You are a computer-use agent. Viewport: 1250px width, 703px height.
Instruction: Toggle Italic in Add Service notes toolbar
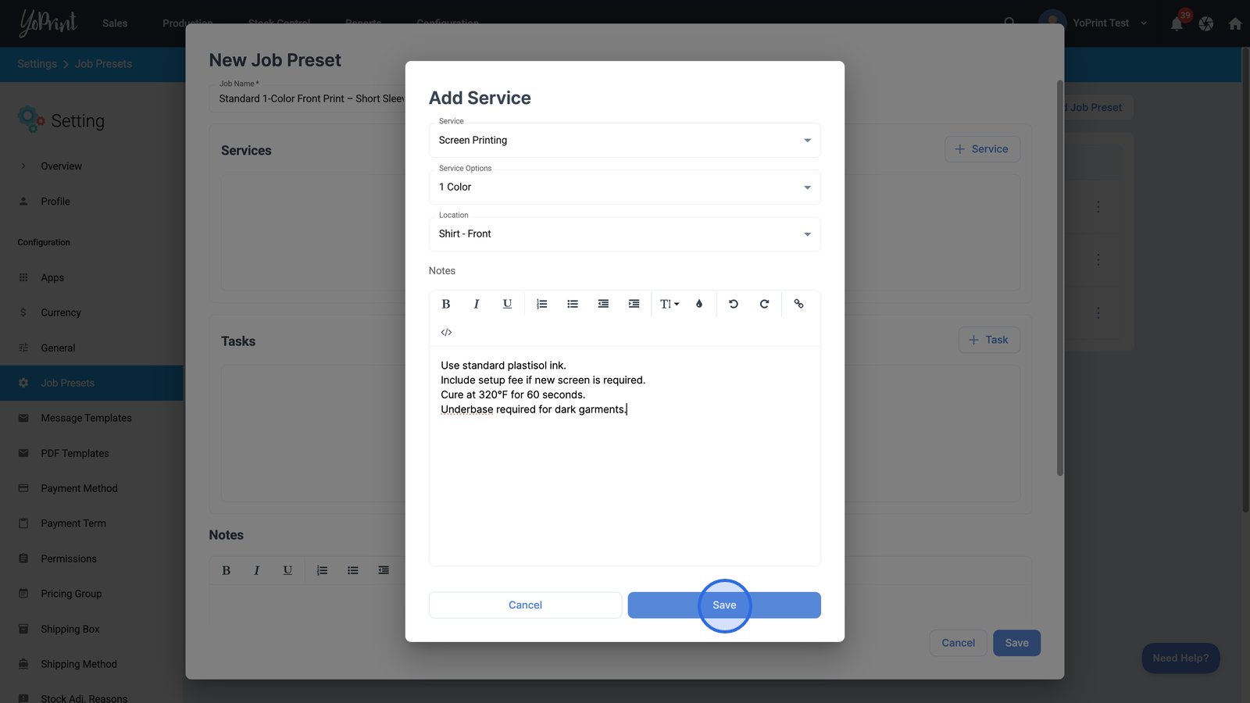(x=477, y=304)
